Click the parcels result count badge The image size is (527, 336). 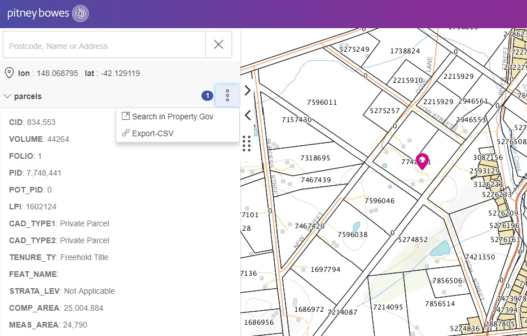(x=207, y=96)
